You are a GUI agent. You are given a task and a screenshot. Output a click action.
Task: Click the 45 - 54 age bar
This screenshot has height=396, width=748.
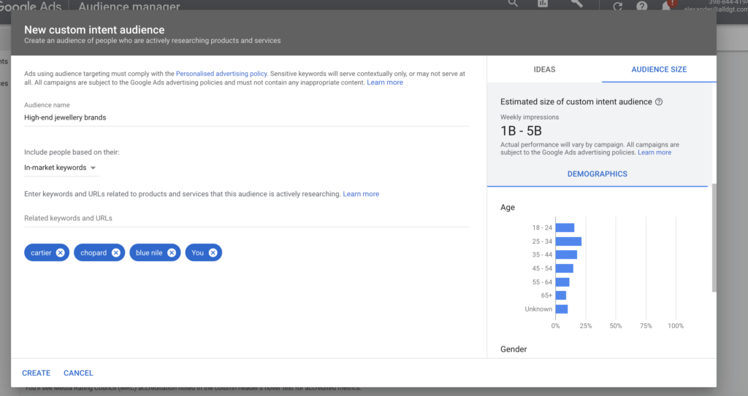565,268
